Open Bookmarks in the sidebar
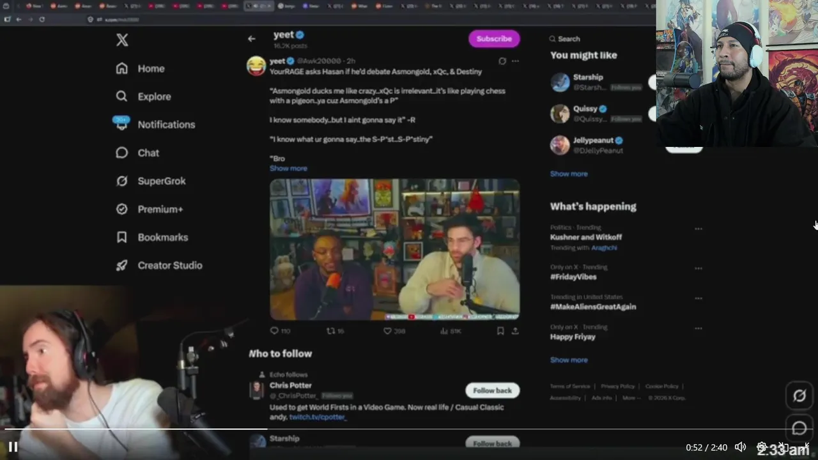This screenshot has height=460, width=818. pos(152,237)
